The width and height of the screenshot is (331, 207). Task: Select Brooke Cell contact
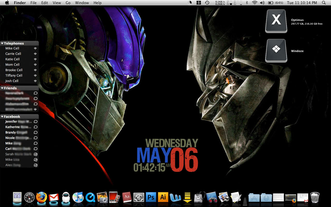19,70
